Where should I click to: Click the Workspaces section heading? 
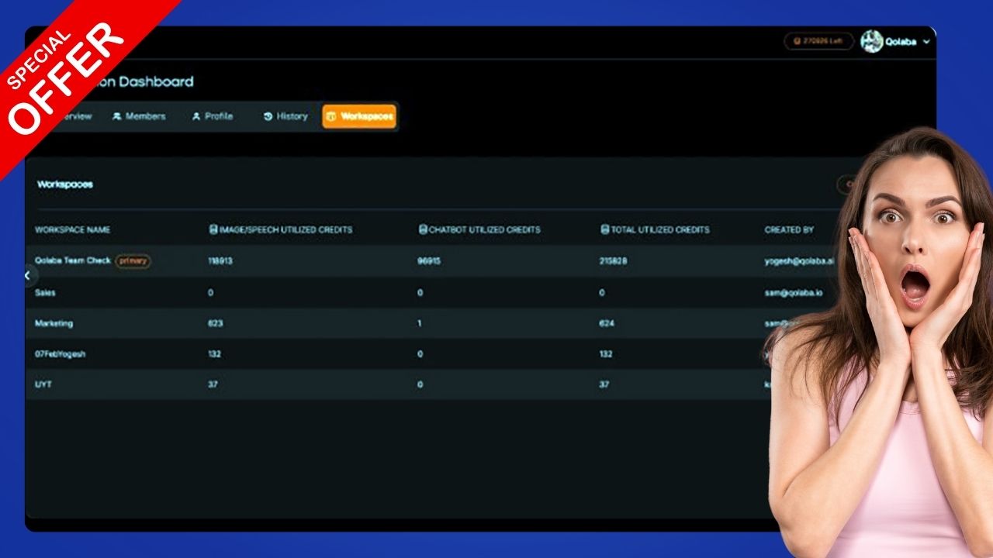[65, 184]
